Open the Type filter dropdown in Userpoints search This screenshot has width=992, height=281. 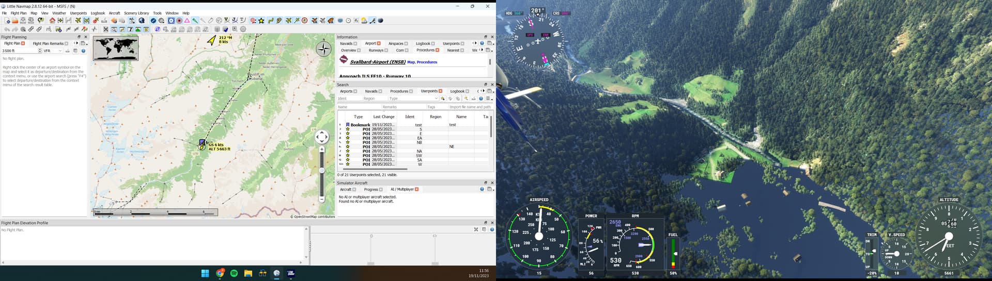[413, 98]
